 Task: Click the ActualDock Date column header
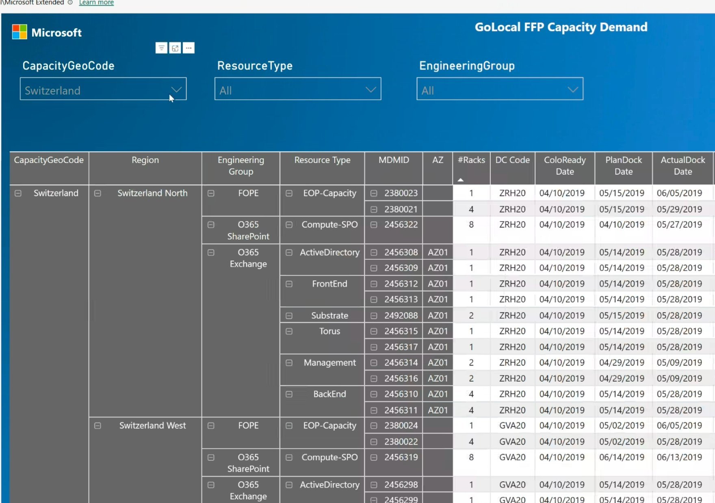pos(682,166)
